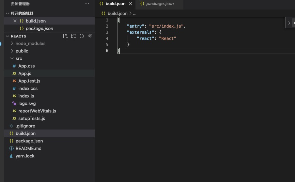Screen dimensions: 295x182
Task: Expand the public folder
Action: click(12, 51)
